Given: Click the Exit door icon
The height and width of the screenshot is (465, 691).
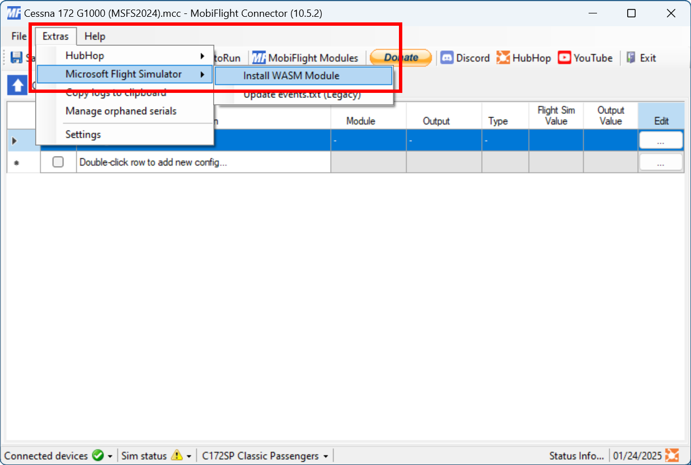Looking at the screenshot, I should pos(631,58).
